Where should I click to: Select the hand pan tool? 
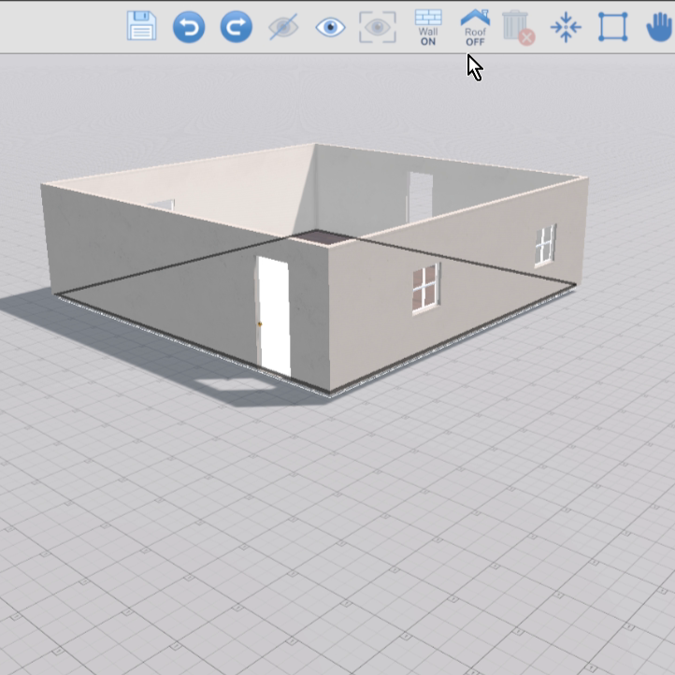point(660,27)
